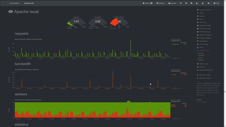Go to CPUs section in sidebar
The width and height of the screenshot is (226, 127).
[x=200, y=13]
